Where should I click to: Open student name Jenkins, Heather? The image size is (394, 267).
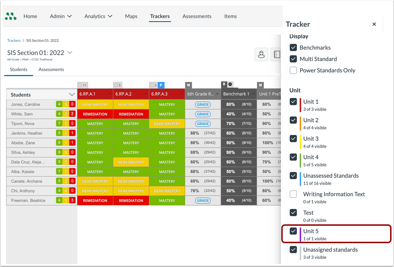(x=27, y=133)
